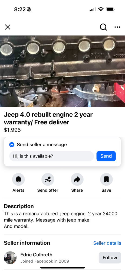View the Jeep engine listing photo
125x271 pixels.
click(x=62, y=71)
